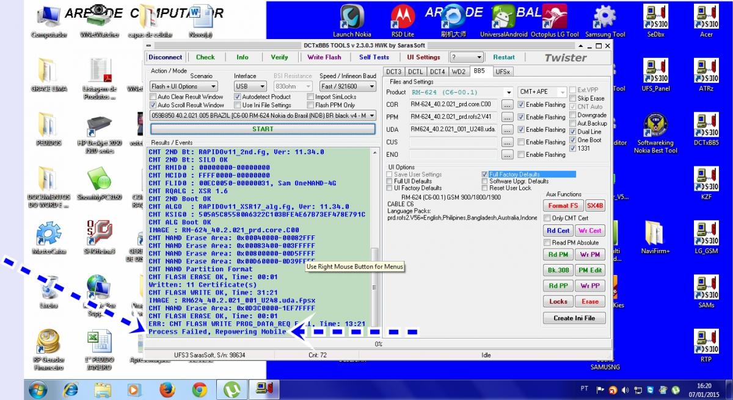The height and width of the screenshot is (400, 733).
Task: Click the Write Flash button
Action: pyautogui.click(x=324, y=57)
